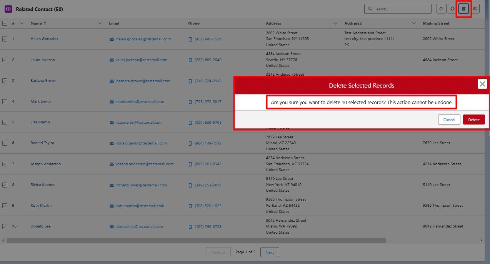This screenshot has width=490, height=264.
Task: Click the phone icon next to (282) 609-2040
Action: point(190,60)
